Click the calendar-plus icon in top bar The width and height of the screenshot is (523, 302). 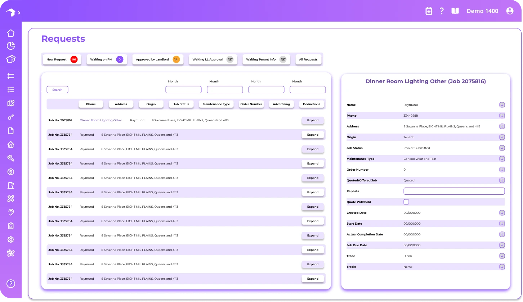coord(429,11)
